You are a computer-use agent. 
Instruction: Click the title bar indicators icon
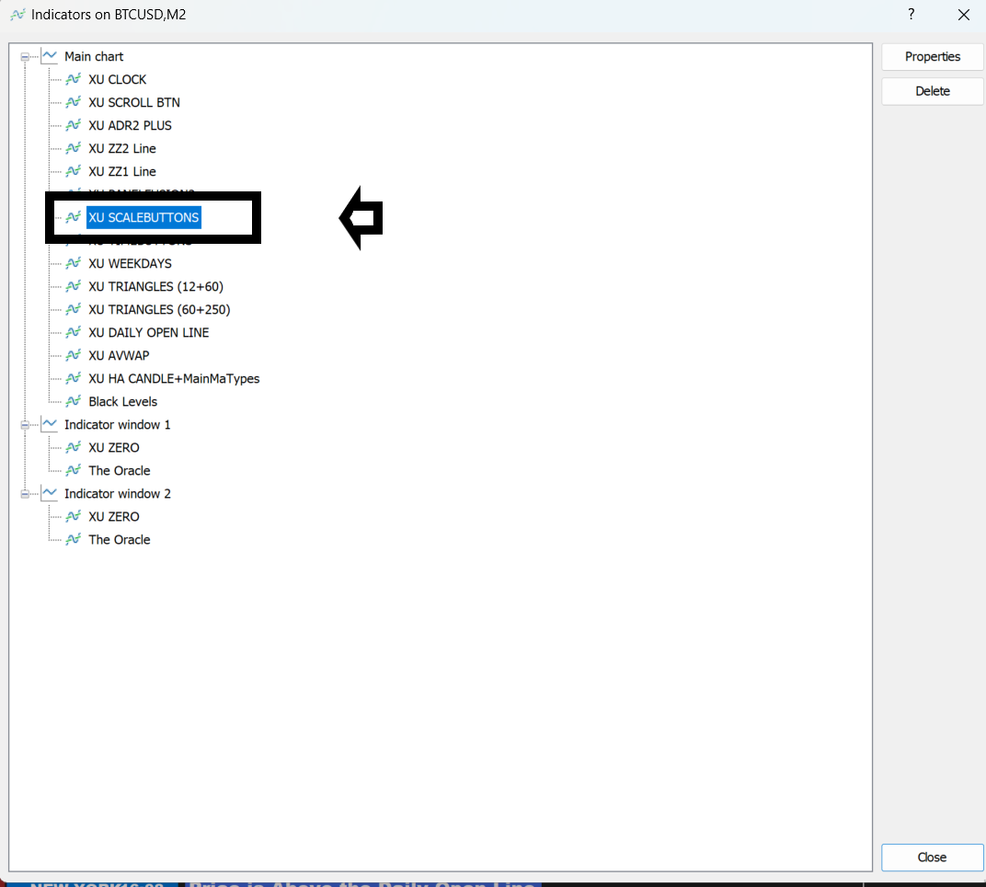[17, 15]
